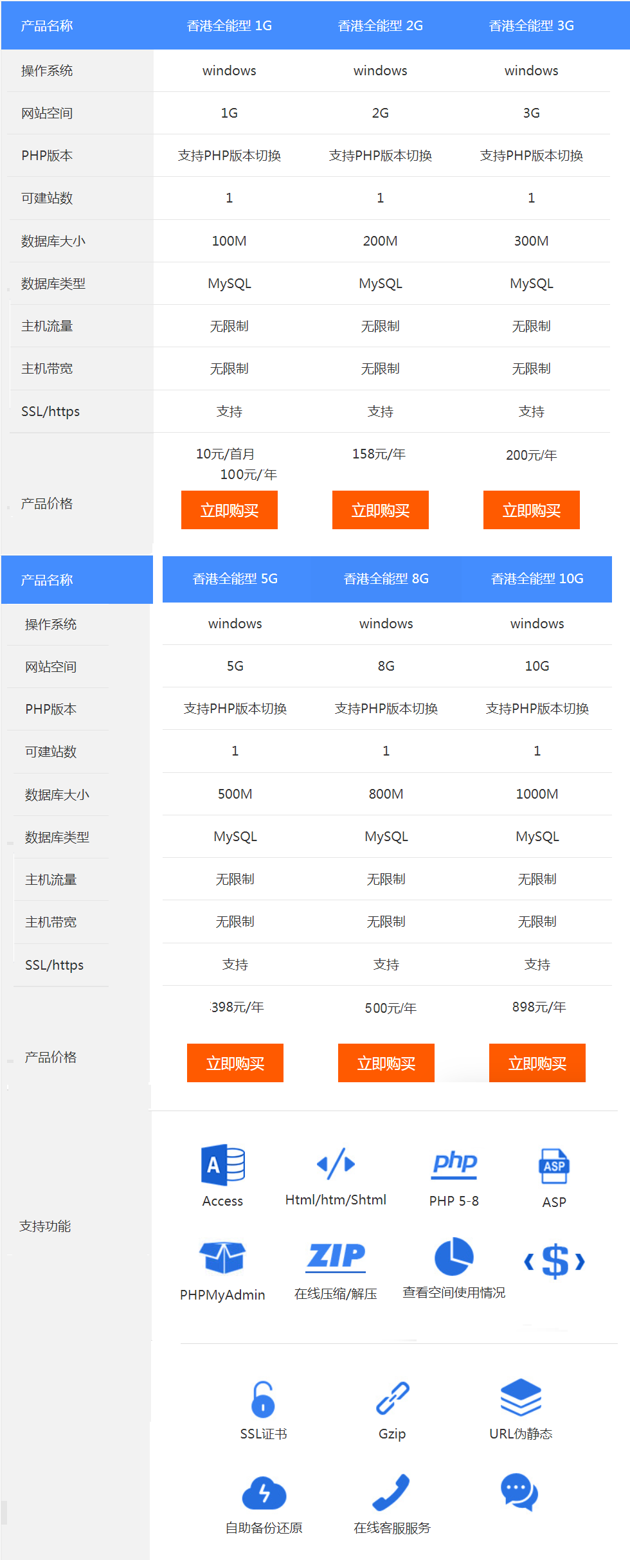
Task: Select the SSL证书 padlock icon
Action: [x=263, y=1399]
